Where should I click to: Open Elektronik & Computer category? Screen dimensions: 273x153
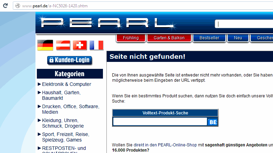pyautogui.click(x=66, y=84)
